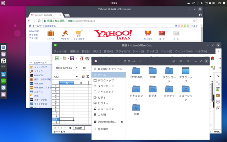227x142 pixels.
Task: Click 他の場所 in Files sidebar
Action: 109,129
